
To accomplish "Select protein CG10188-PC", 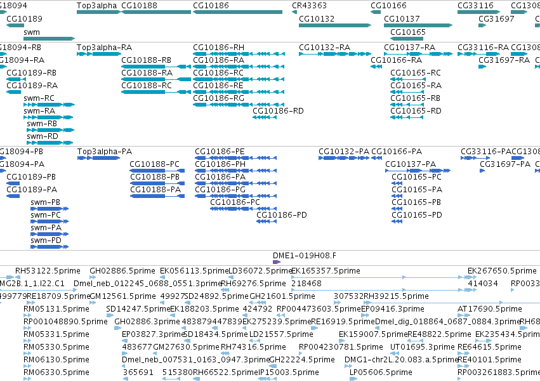I will click(157, 171).
